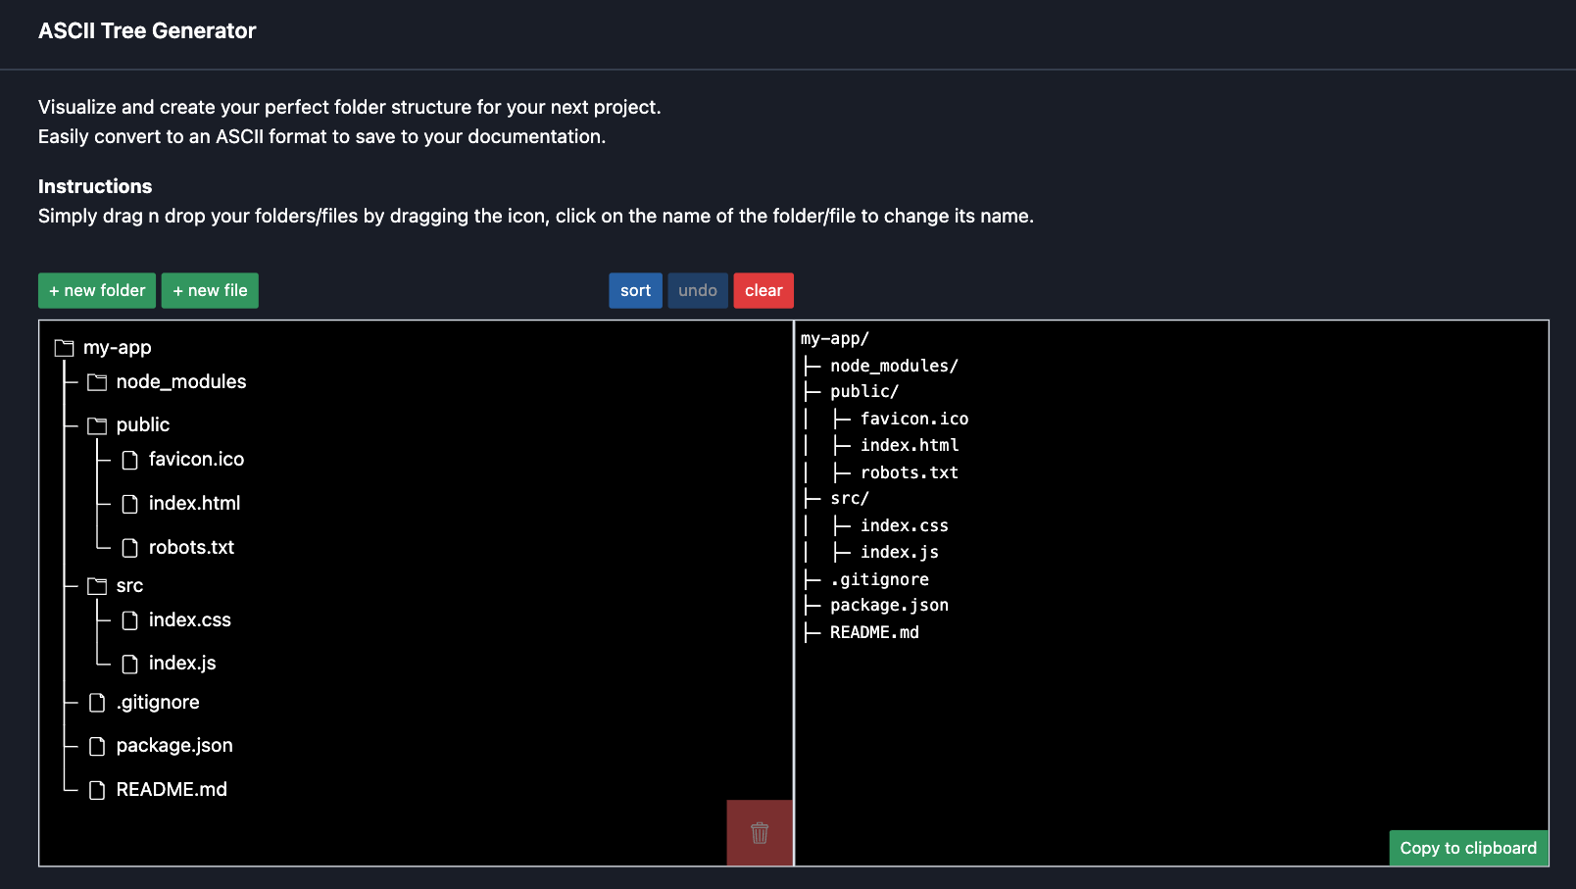1576x889 pixels.
Task: Click the .gitignore file icon
Action: tap(97, 703)
